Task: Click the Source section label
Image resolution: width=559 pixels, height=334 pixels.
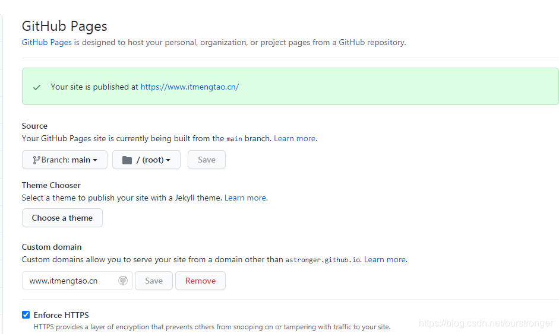Action: [x=34, y=126]
